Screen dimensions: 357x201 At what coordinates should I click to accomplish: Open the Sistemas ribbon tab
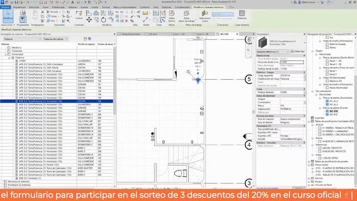(73, 7)
